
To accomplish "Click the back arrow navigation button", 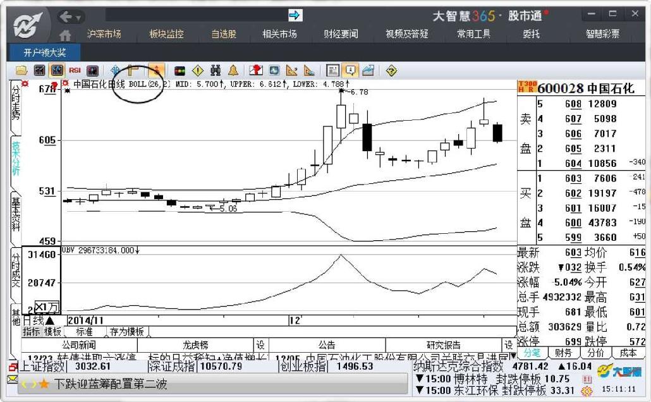I will tap(66, 16).
